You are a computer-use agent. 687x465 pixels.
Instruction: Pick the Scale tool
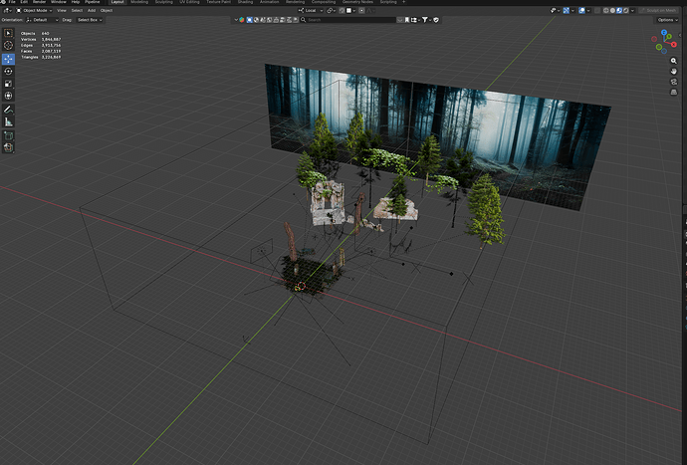(8, 84)
